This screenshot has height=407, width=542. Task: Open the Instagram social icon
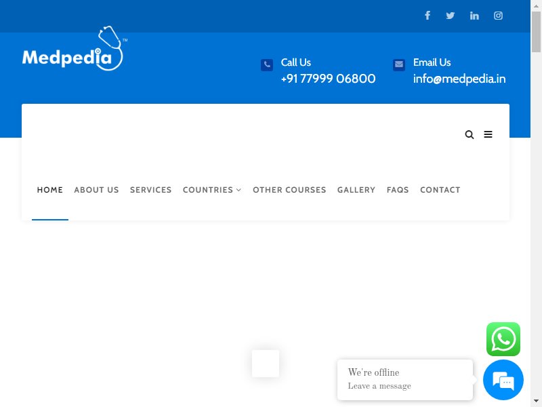[498, 16]
